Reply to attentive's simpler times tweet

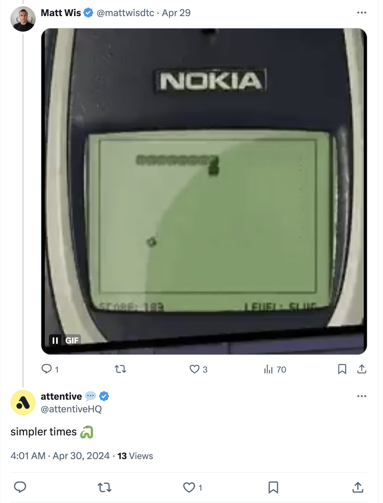20,487
